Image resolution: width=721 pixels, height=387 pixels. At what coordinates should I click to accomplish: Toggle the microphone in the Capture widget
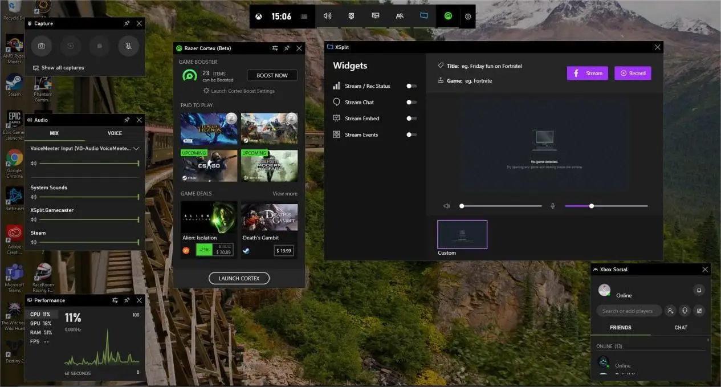pyautogui.click(x=129, y=46)
